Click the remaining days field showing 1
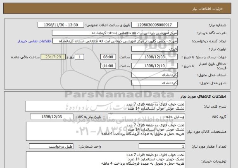Image resolution: width=238 pixels, height=168 pixels. click(x=79, y=57)
